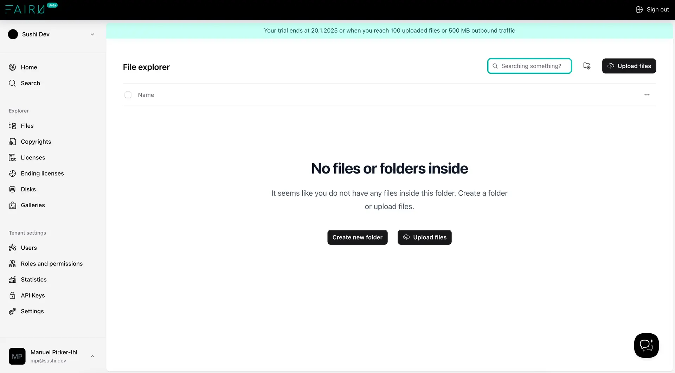
Task: Select the header row checkbox
Action: (128, 94)
